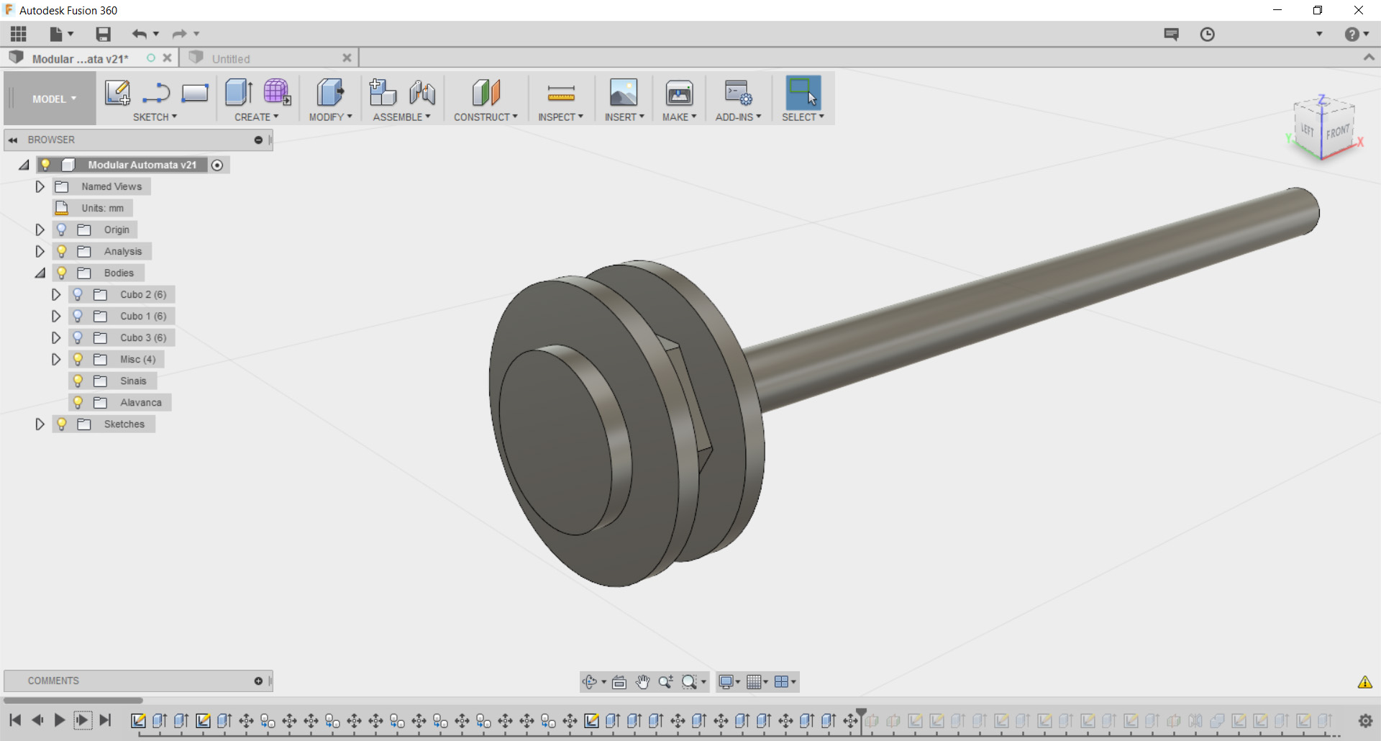Expand the Named Views folder
The height and width of the screenshot is (741, 1381).
(x=40, y=186)
